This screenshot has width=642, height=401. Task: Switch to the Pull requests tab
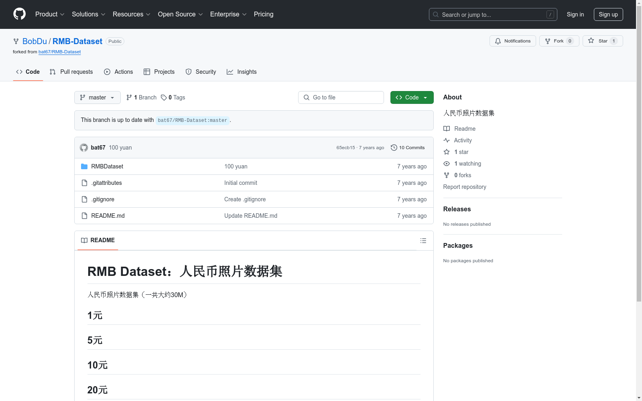coord(71,72)
